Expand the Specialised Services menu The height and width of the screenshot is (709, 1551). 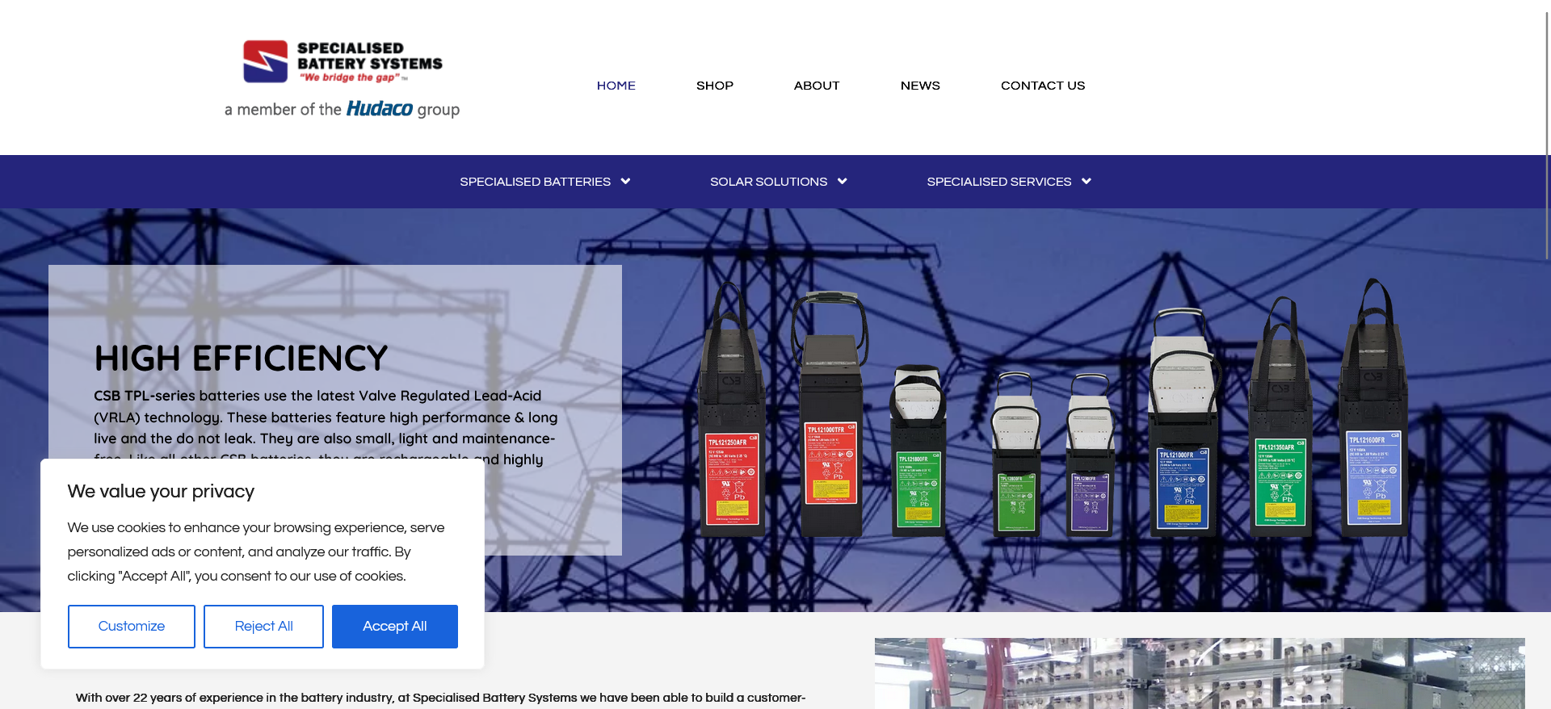point(998,182)
